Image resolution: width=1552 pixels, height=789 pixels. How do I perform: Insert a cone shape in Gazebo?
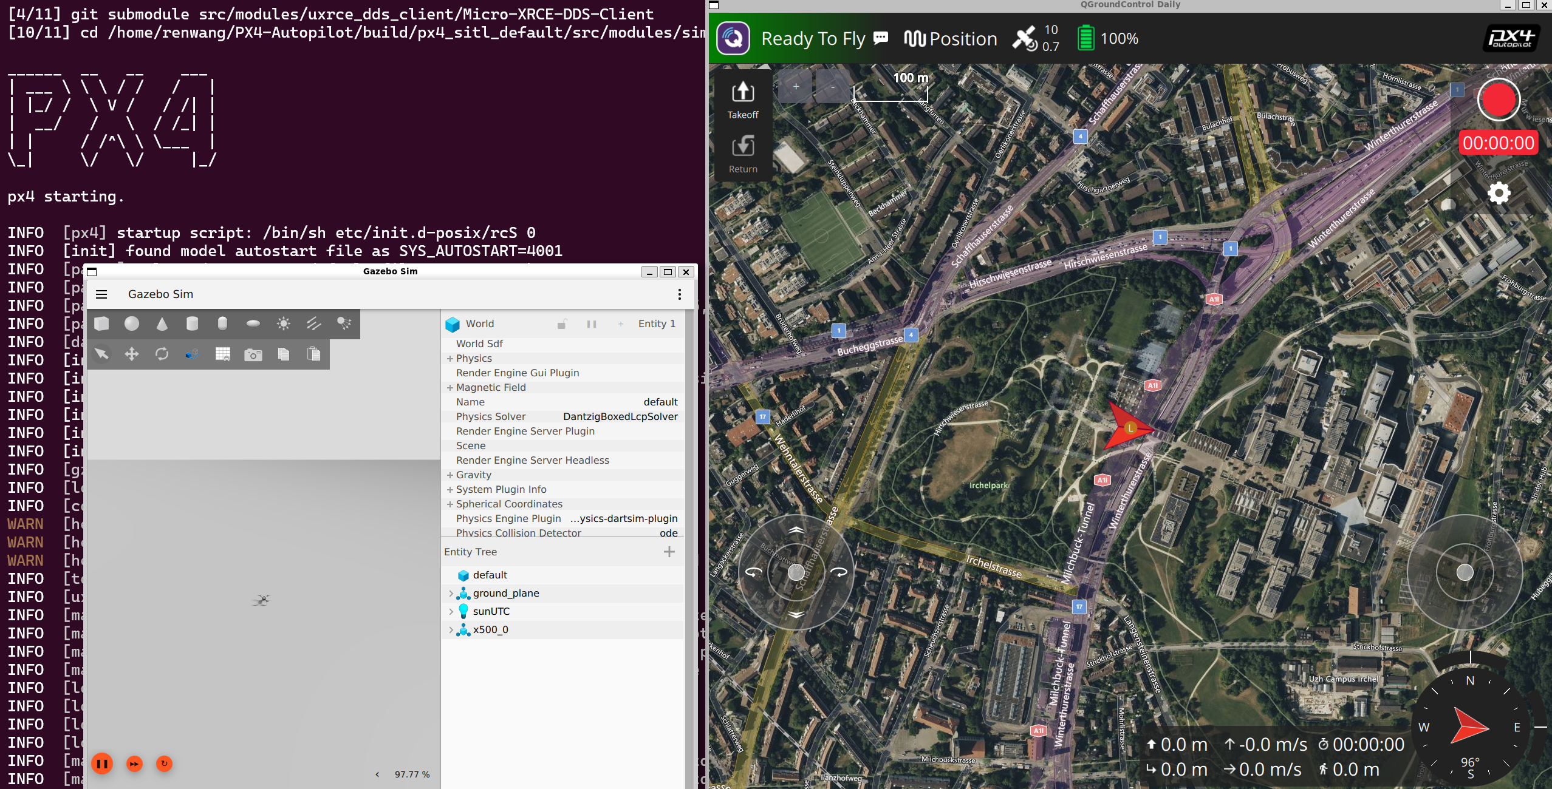tap(162, 323)
